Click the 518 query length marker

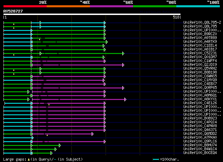coord(176,17)
